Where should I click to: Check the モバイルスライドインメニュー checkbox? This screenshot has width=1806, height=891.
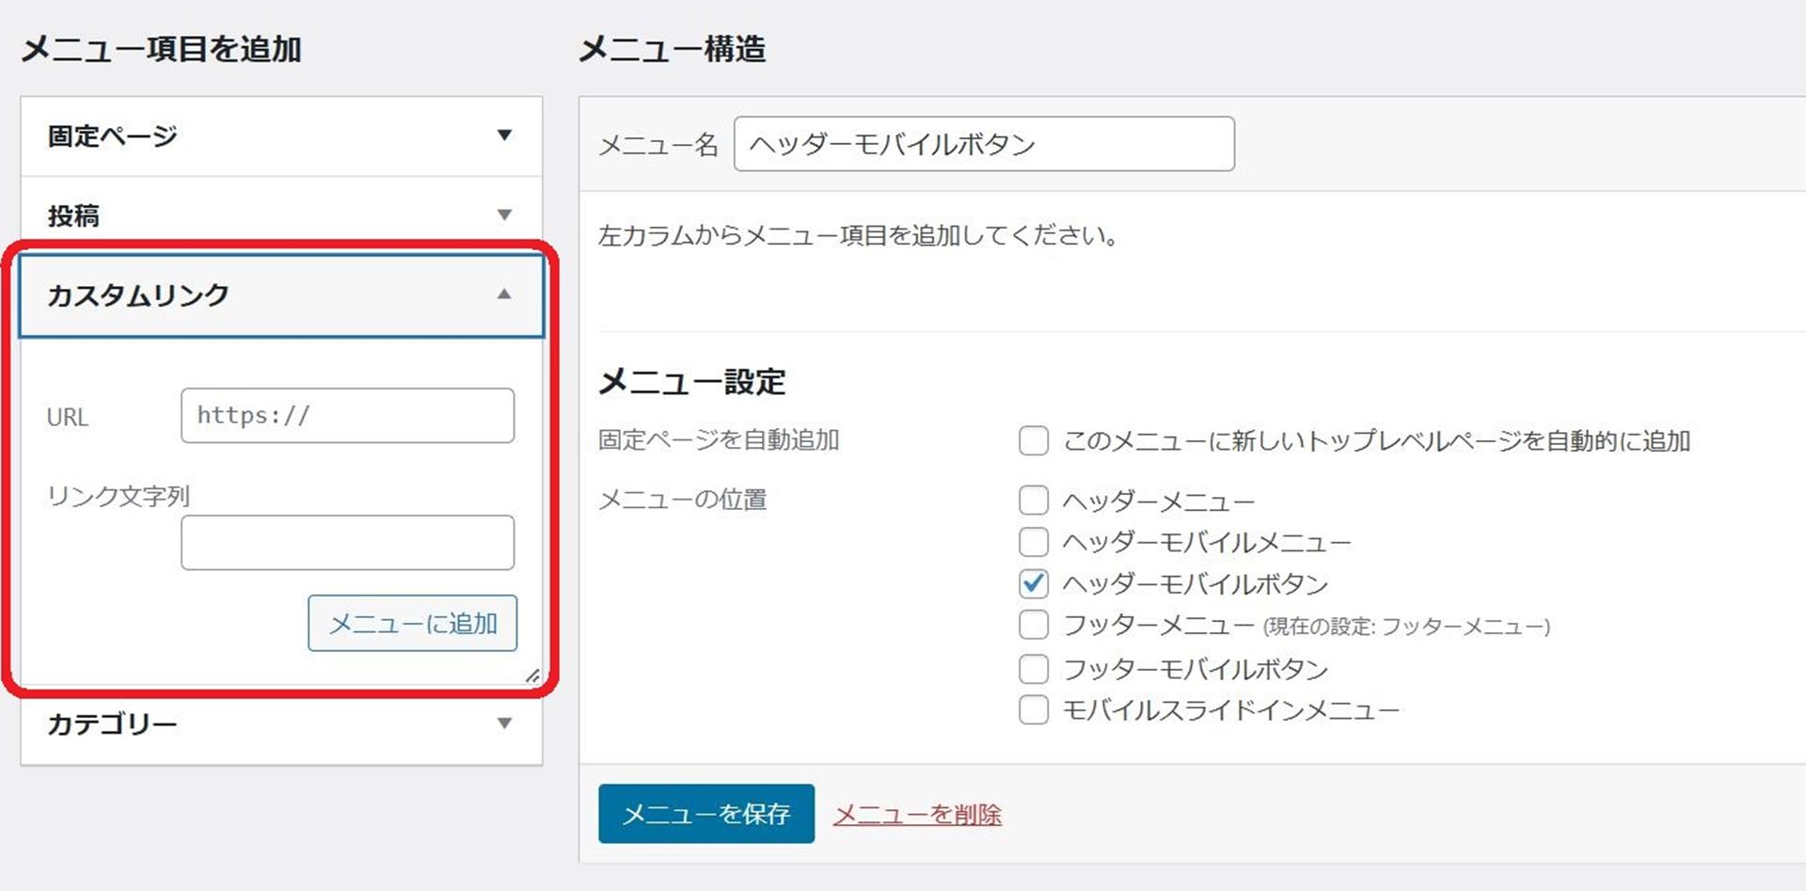click(1033, 709)
